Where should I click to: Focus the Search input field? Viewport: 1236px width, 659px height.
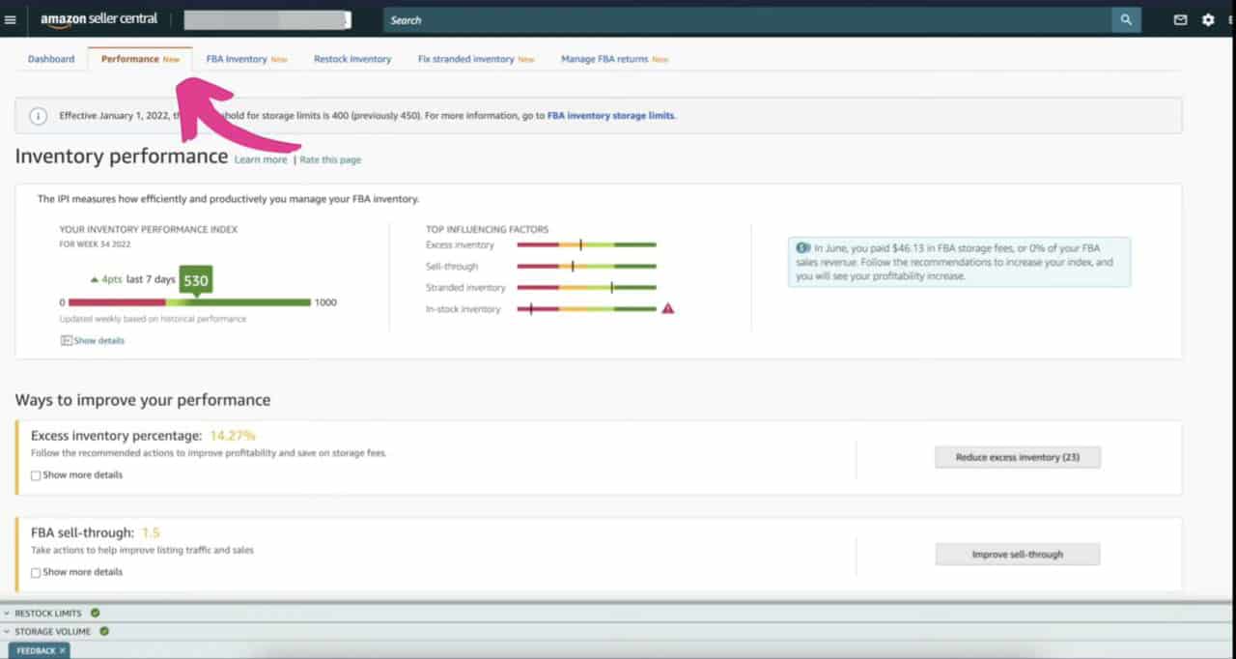tap(747, 20)
